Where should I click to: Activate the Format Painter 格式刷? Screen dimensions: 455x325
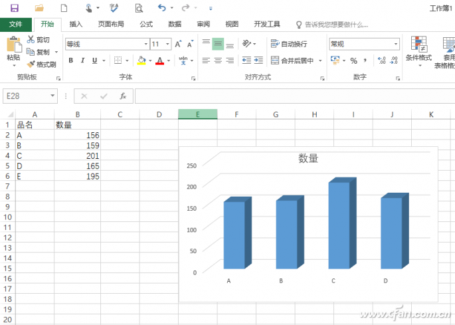click(41, 64)
